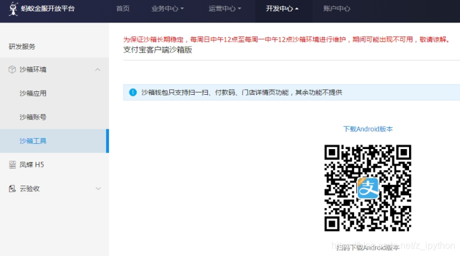
Task: Open 凤蝶 H5 sidebar item
Action: coord(32,165)
